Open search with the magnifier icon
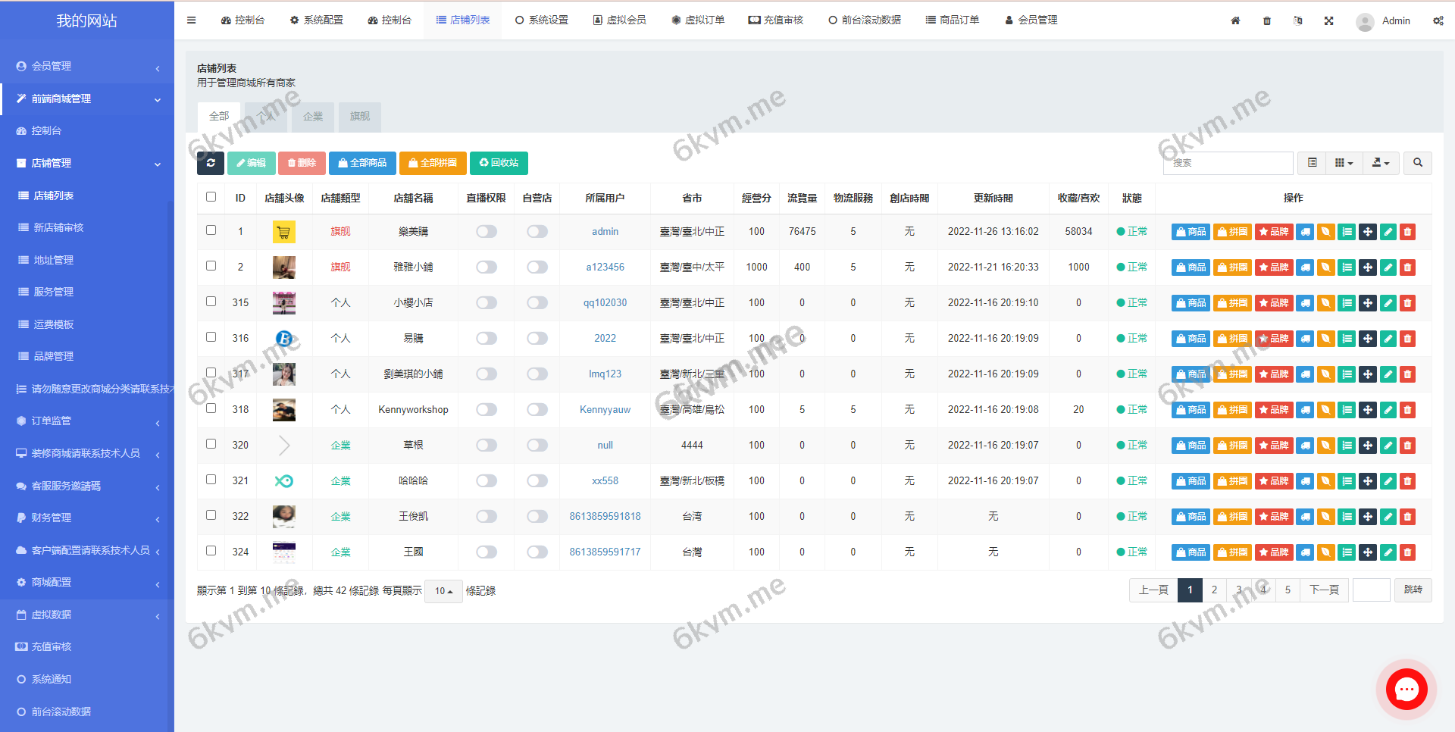This screenshot has height=732, width=1455. click(1418, 163)
